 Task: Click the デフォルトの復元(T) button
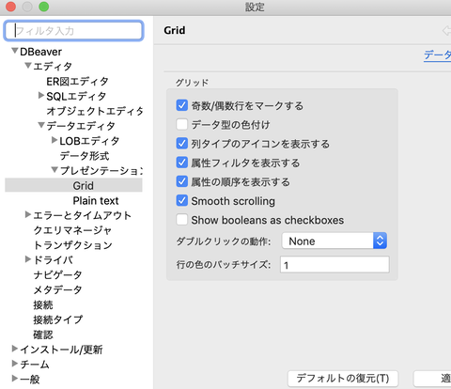[343, 379]
